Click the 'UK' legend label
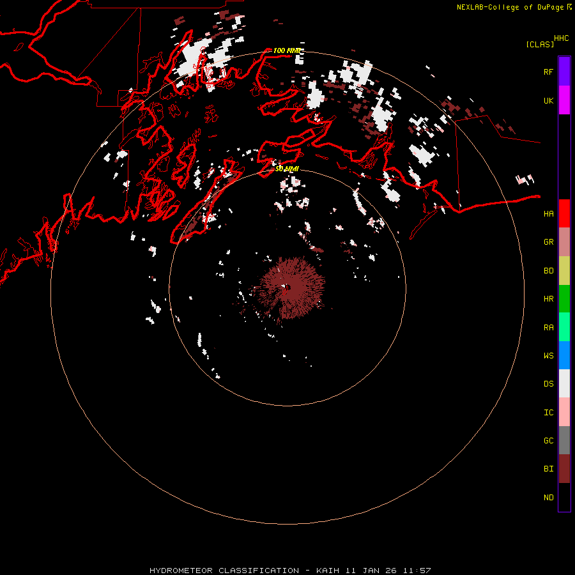 [548, 100]
